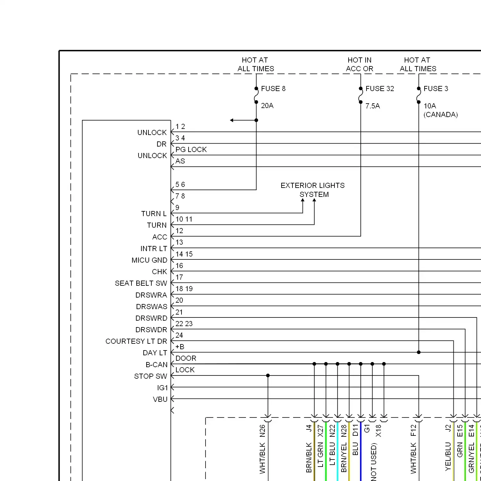481x481 pixels.
Task: Click pin number 10 11
Action: pyautogui.click(x=184, y=219)
